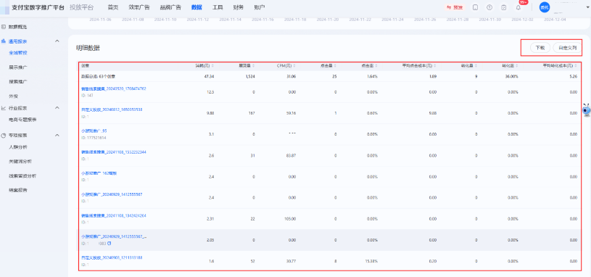The width and height of the screenshot is (591, 277).
Task: Open 结案报告 in sidebar
Action: point(17,190)
